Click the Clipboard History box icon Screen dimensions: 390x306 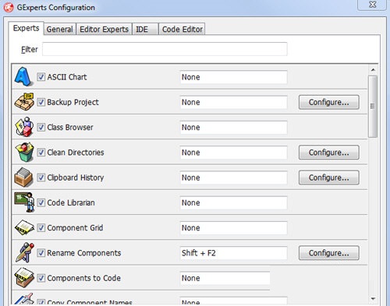click(x=23, y=178)
